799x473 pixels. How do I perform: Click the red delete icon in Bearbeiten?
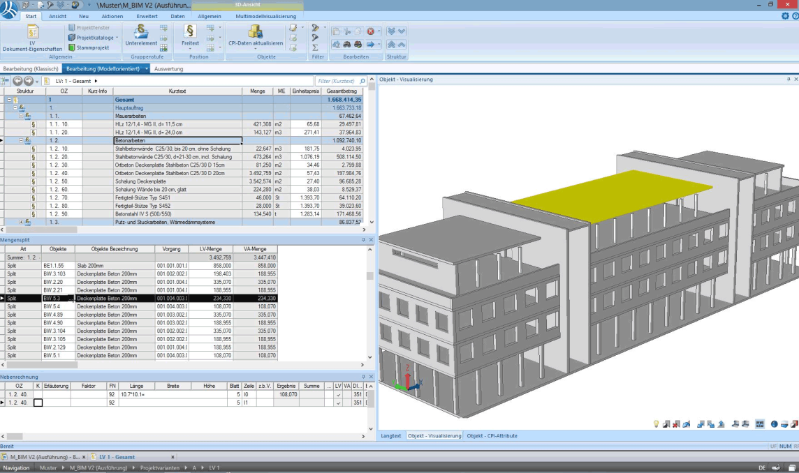[x=370, y=31]
